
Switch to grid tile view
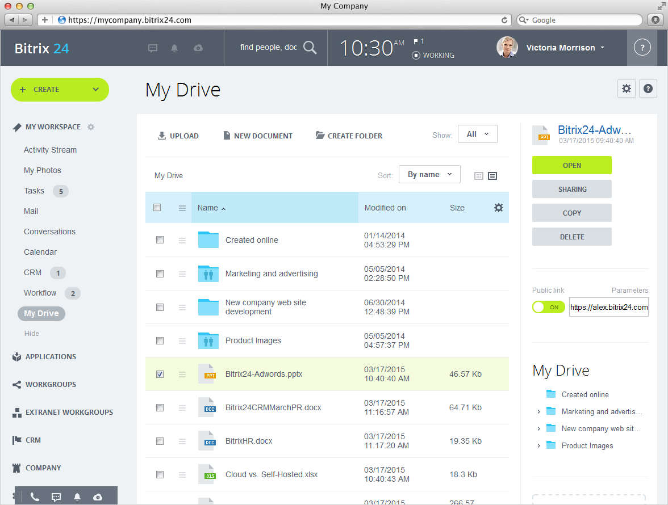[479, 176]
